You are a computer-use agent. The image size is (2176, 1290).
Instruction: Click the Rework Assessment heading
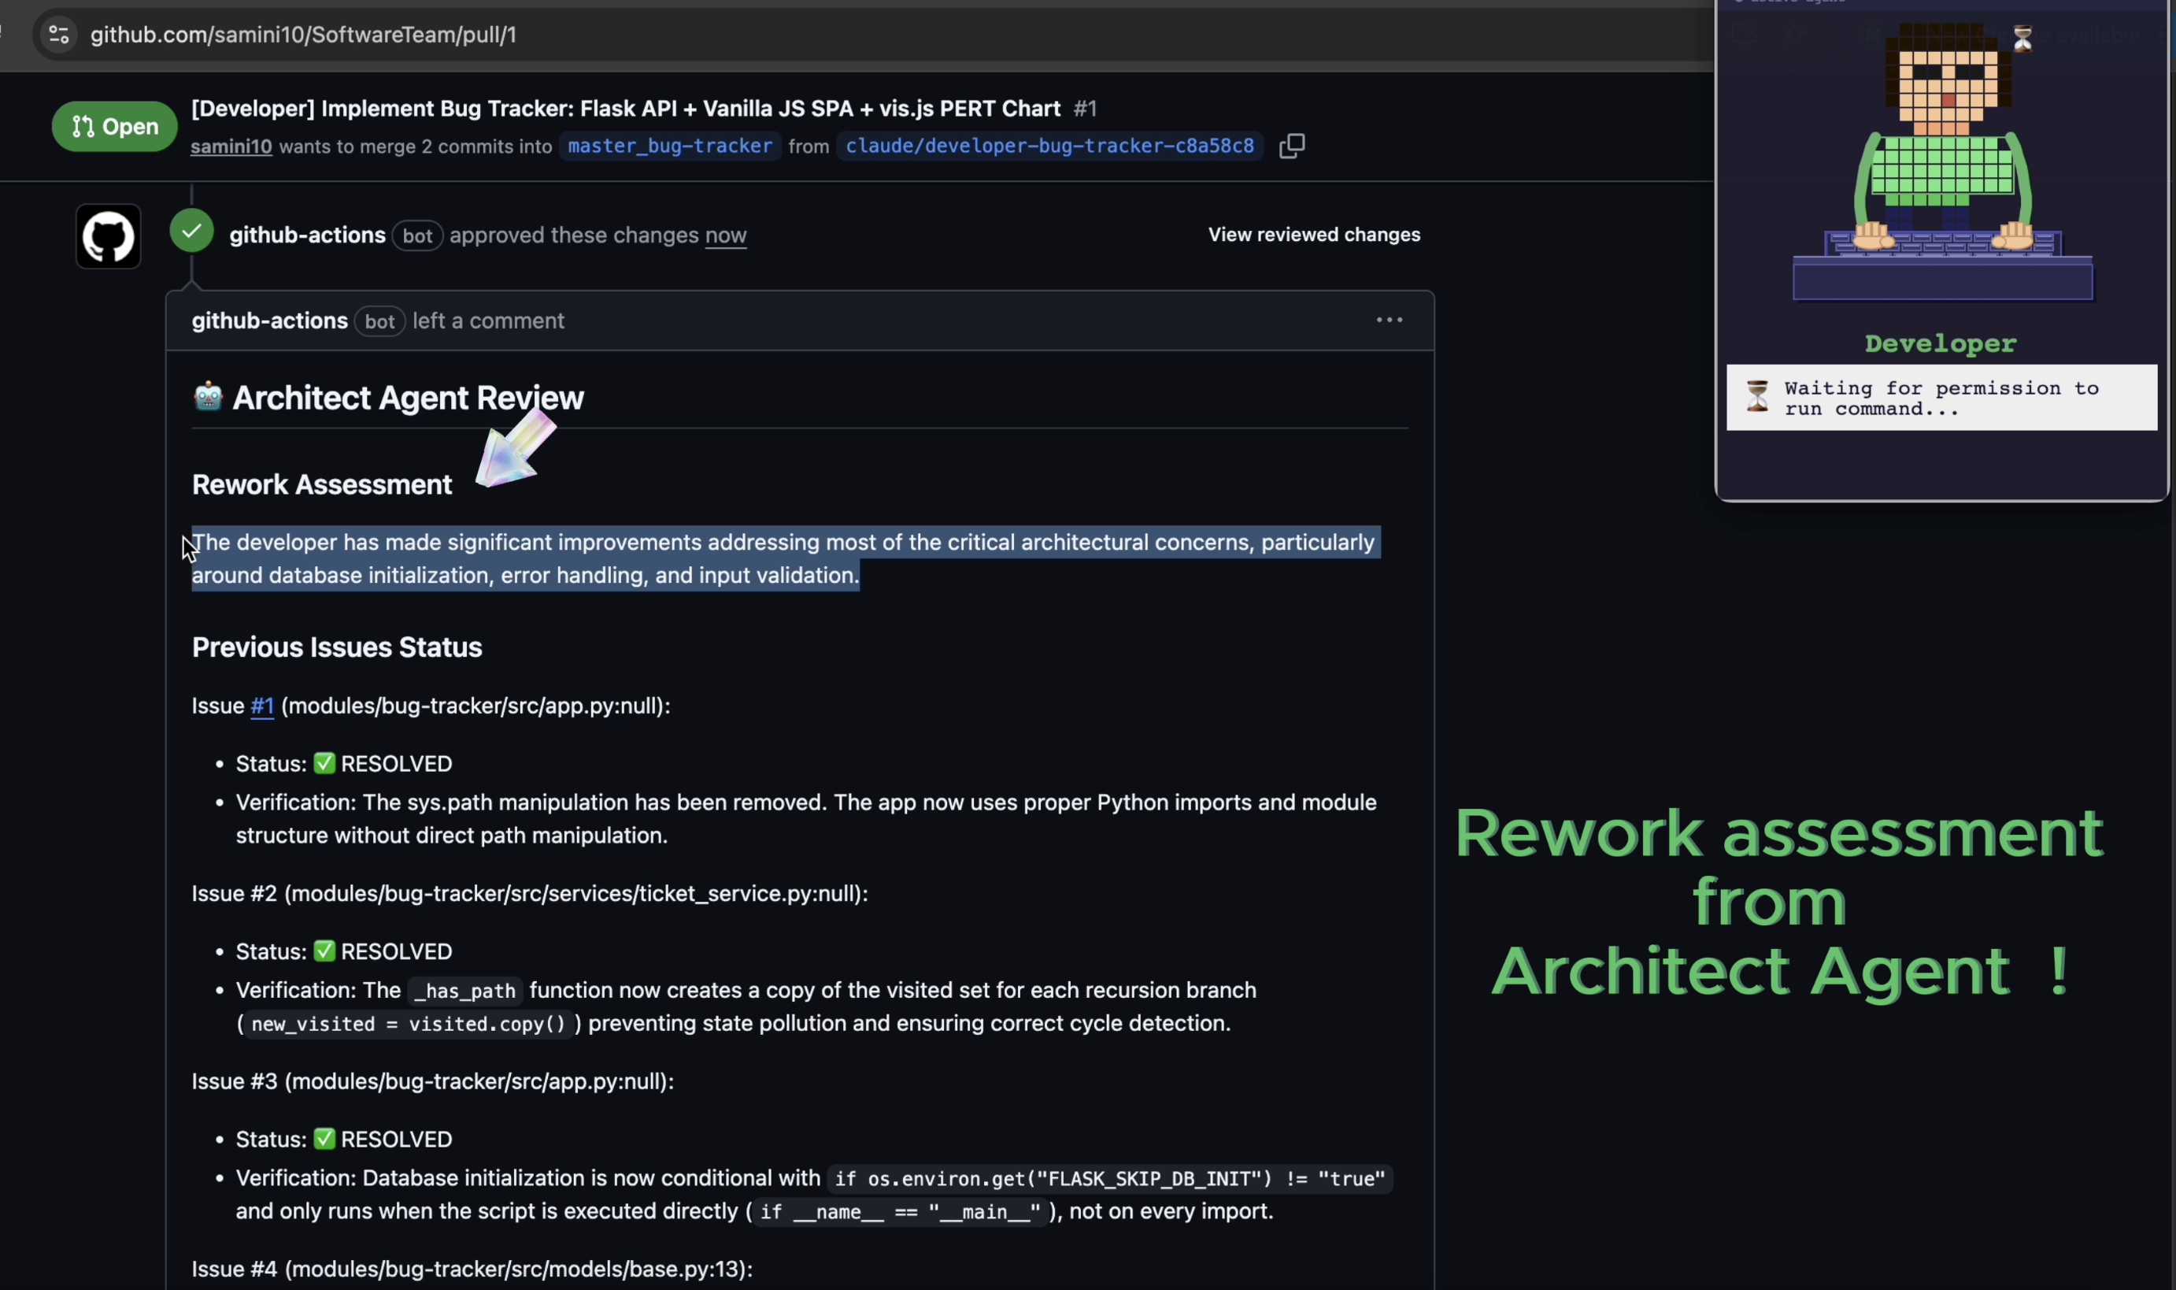(321, 484)
